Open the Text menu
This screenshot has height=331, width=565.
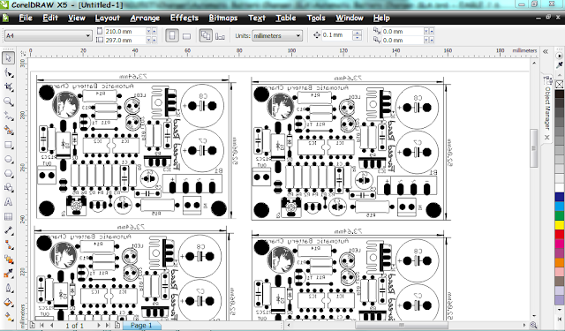(257, 18)
